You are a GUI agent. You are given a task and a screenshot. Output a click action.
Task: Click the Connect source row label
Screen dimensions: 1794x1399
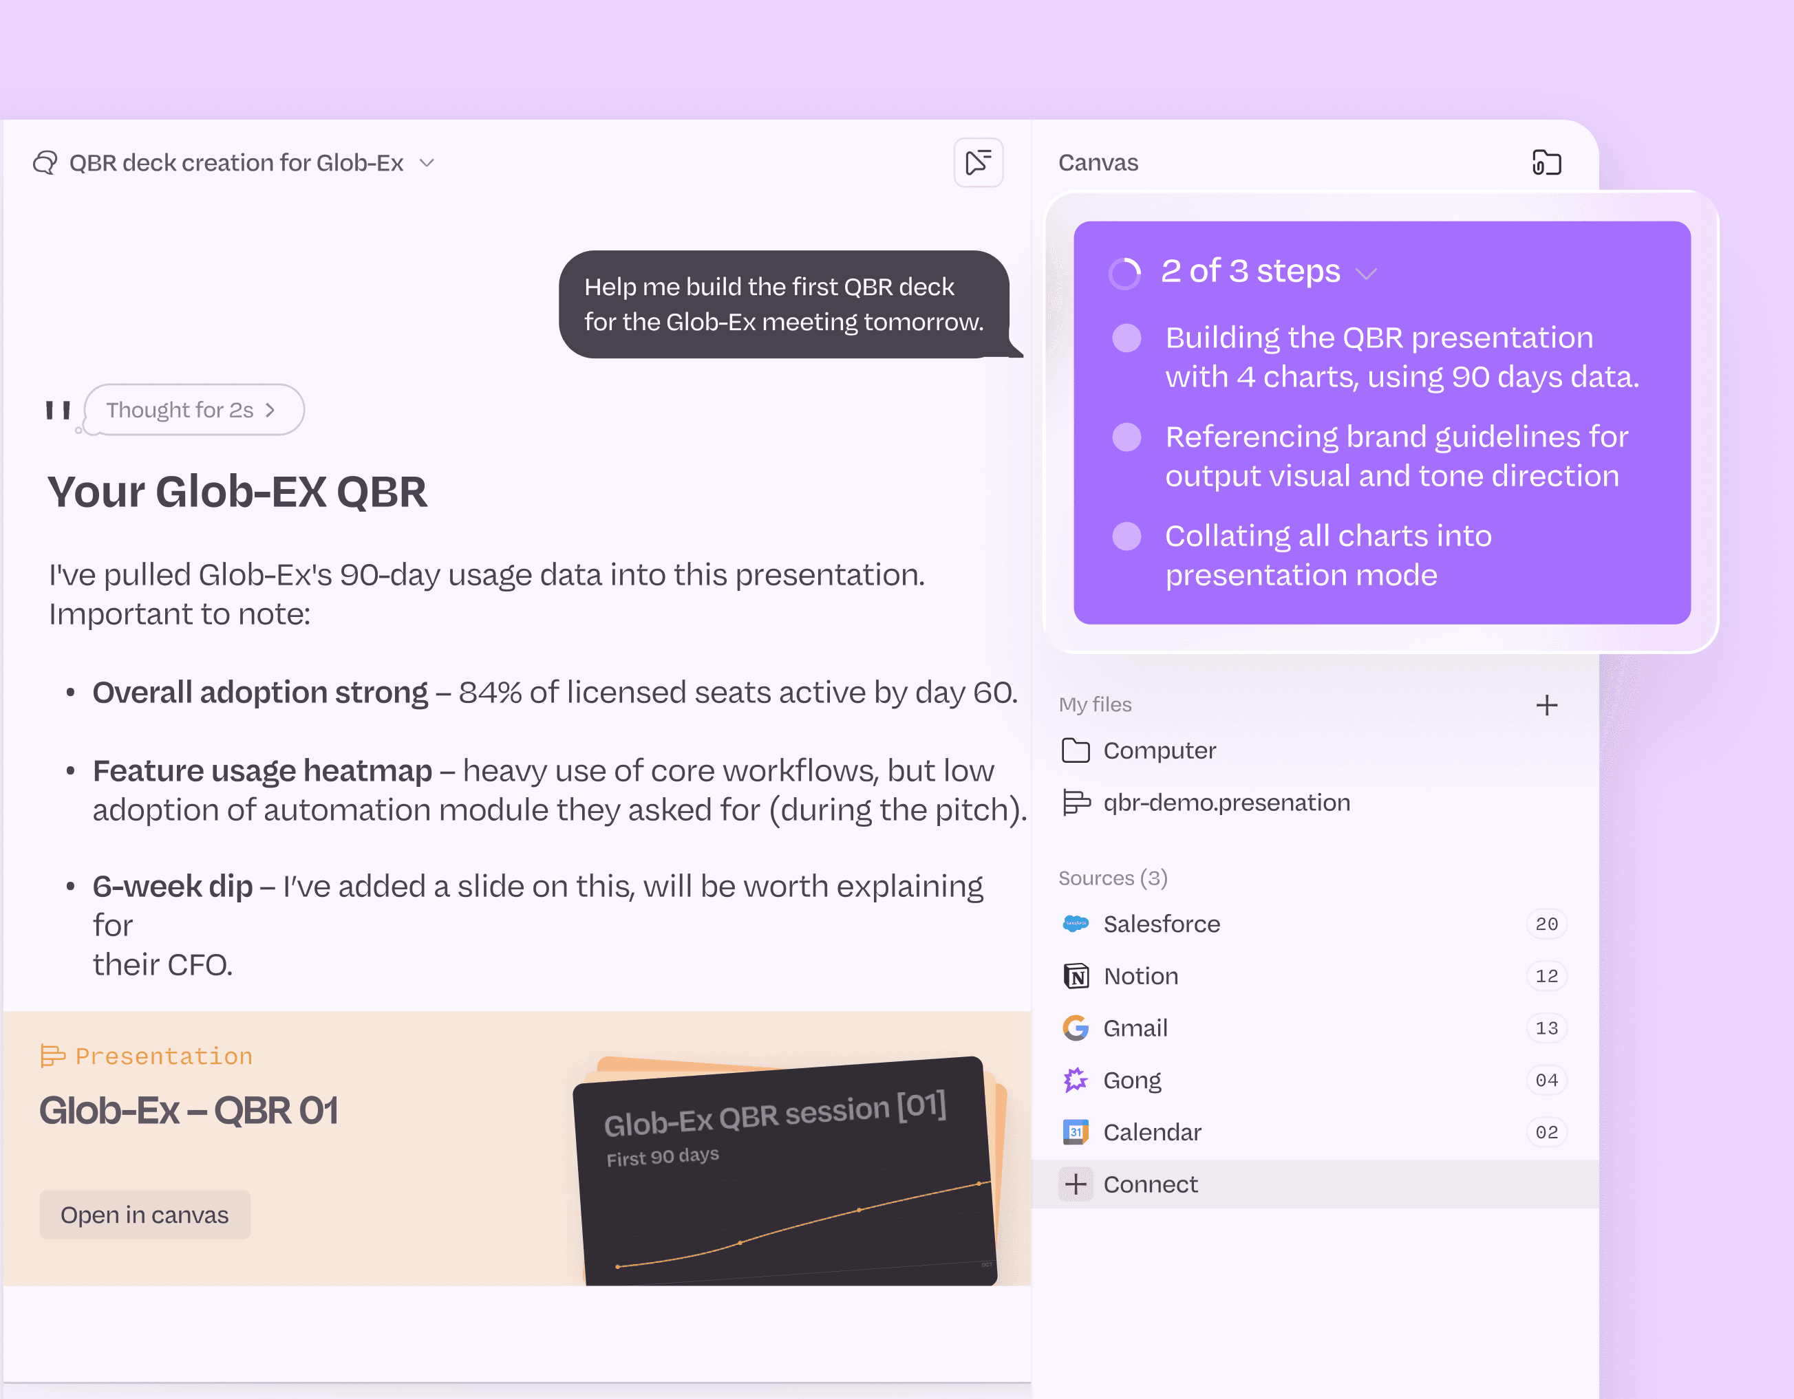coord(1151,1184)
